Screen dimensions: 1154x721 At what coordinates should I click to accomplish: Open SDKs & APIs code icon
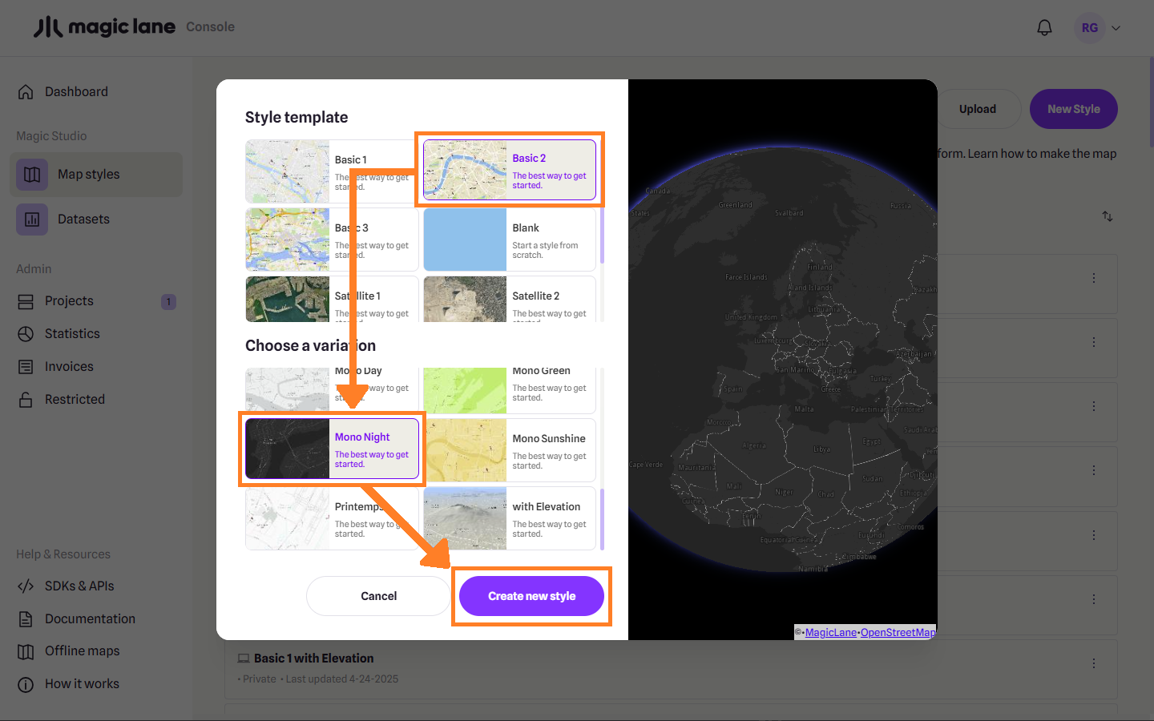pyautogui.click(x=26, y=586)
